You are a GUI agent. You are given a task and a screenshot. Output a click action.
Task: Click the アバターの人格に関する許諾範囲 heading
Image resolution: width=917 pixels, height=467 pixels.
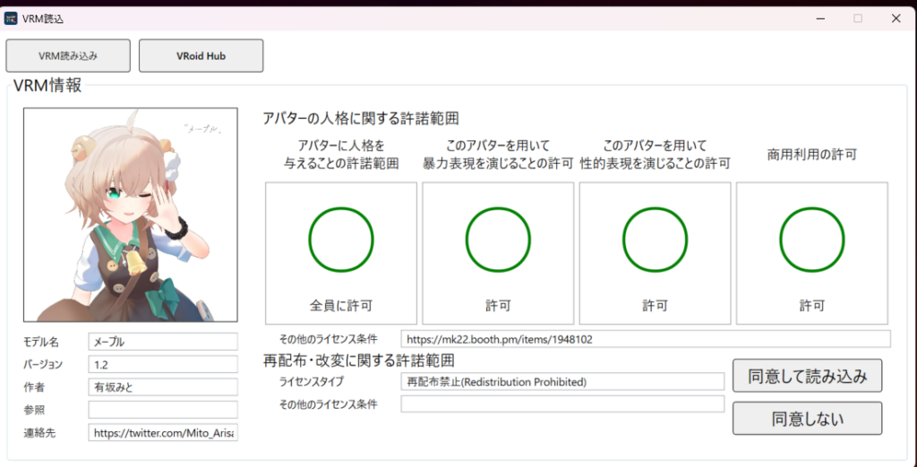pos(361,119)
